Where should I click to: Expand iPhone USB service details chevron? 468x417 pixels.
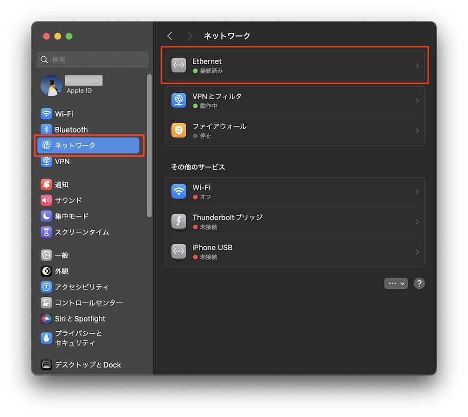pyautogui.click(x=417, y=252)
